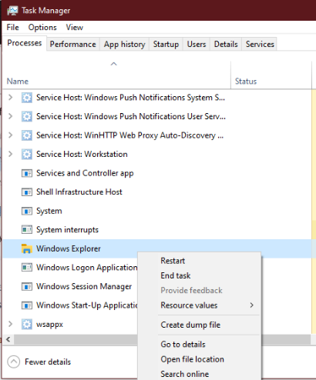Click the wsappx gear icon
Image resolution: width=316 pixels, height=380 pixels.
(x=27, y=324)
